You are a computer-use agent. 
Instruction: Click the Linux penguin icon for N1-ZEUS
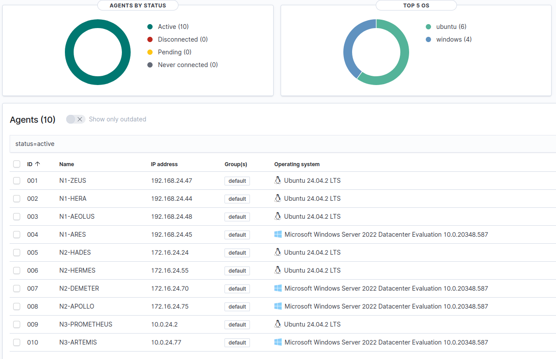click(277, 180)
